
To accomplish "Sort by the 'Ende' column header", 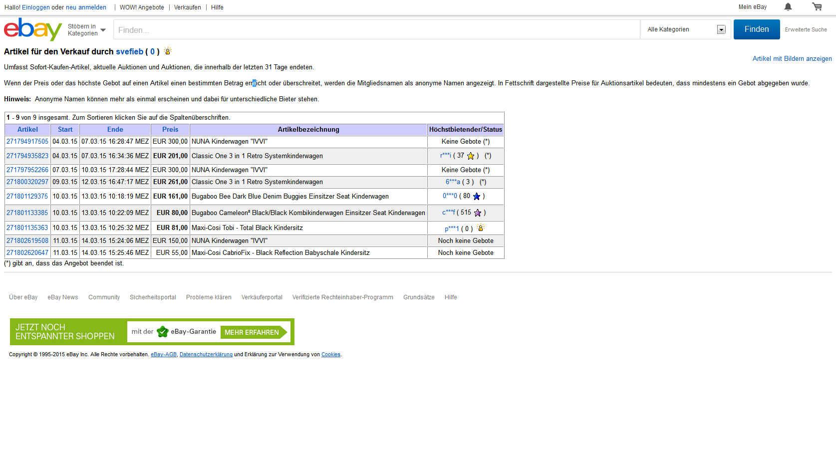I will [x=115, y=130].
